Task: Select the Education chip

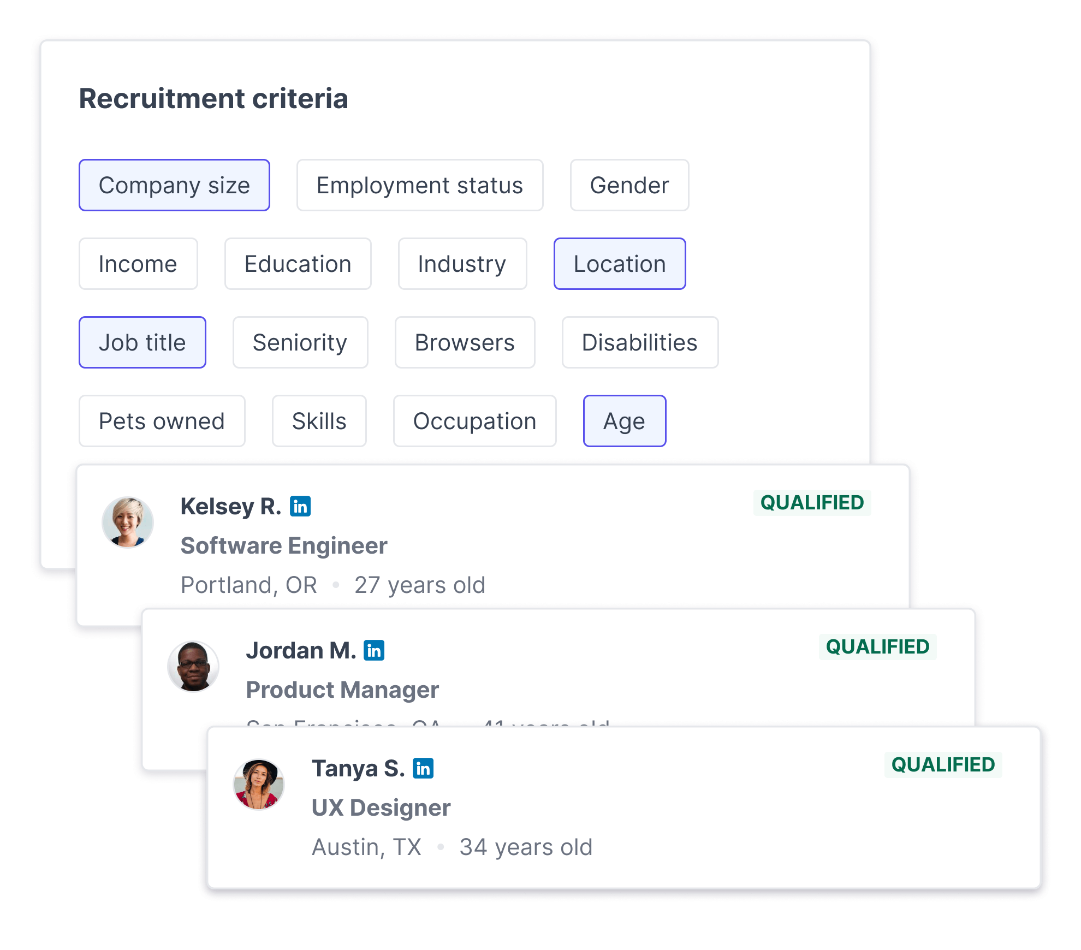Action: coord(298,264)
